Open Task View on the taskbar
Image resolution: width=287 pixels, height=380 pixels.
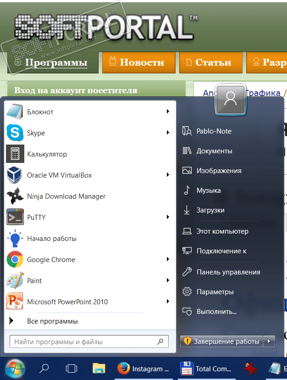pos(72,369)
